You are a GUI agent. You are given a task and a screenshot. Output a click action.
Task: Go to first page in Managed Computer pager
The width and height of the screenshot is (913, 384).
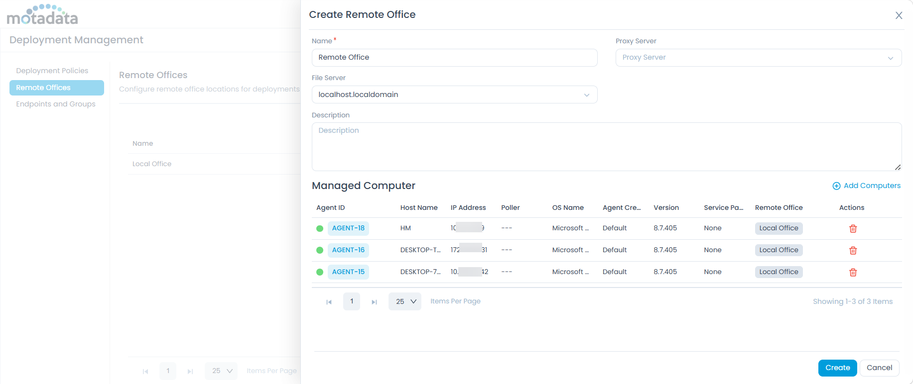point(329,302)
